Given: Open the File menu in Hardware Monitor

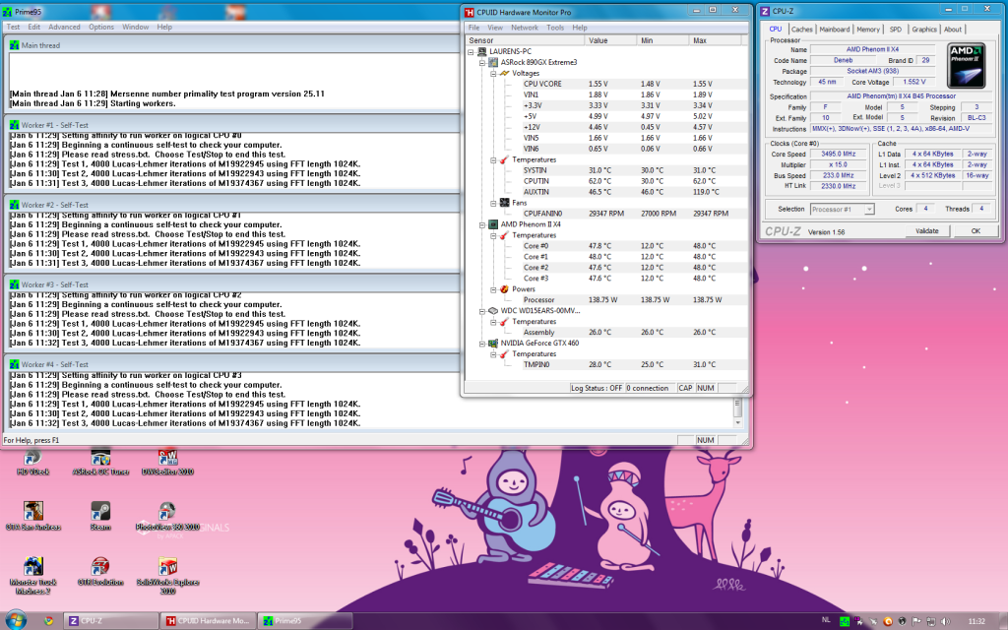Looking at the screenshot, I should click(473, 28).
